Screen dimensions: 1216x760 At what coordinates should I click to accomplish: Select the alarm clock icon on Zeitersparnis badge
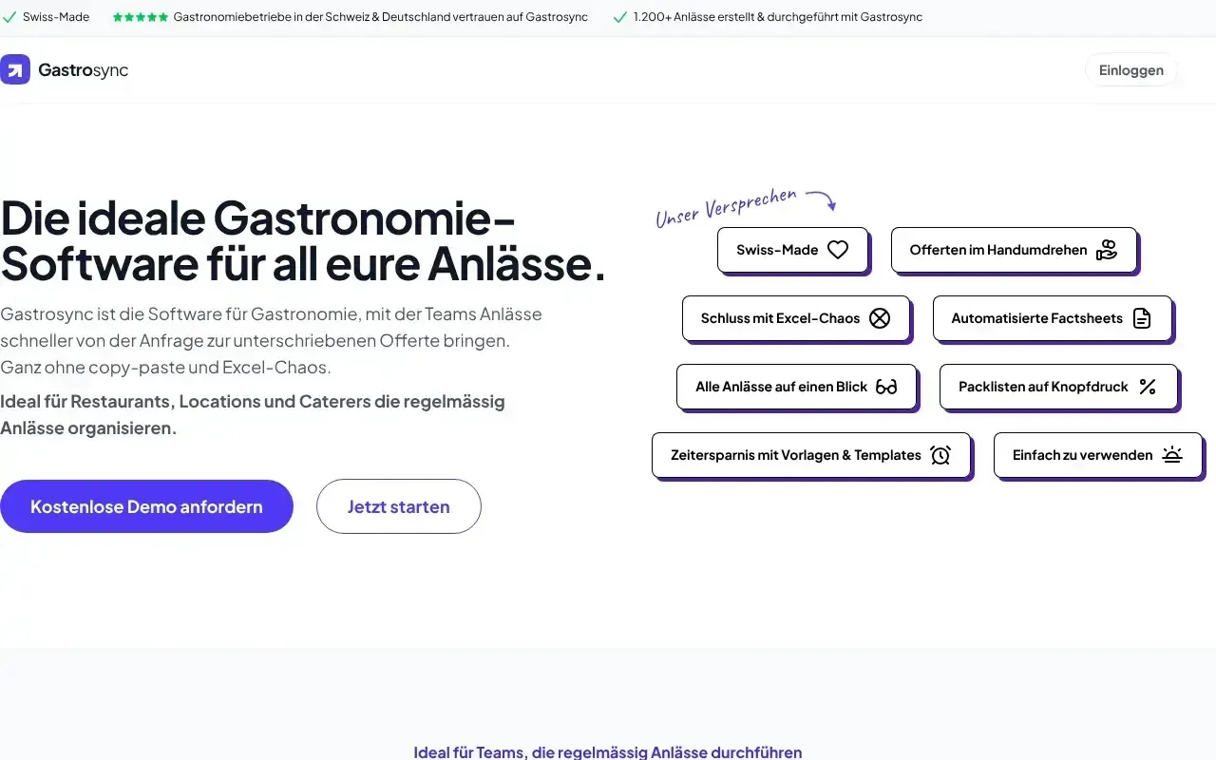pyautogui.click(x=940, y=454)
